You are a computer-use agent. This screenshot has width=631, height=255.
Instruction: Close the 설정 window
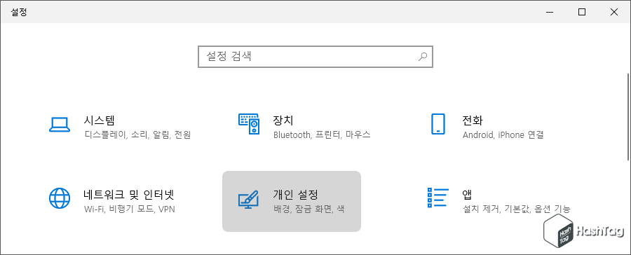tap(614, 12)
